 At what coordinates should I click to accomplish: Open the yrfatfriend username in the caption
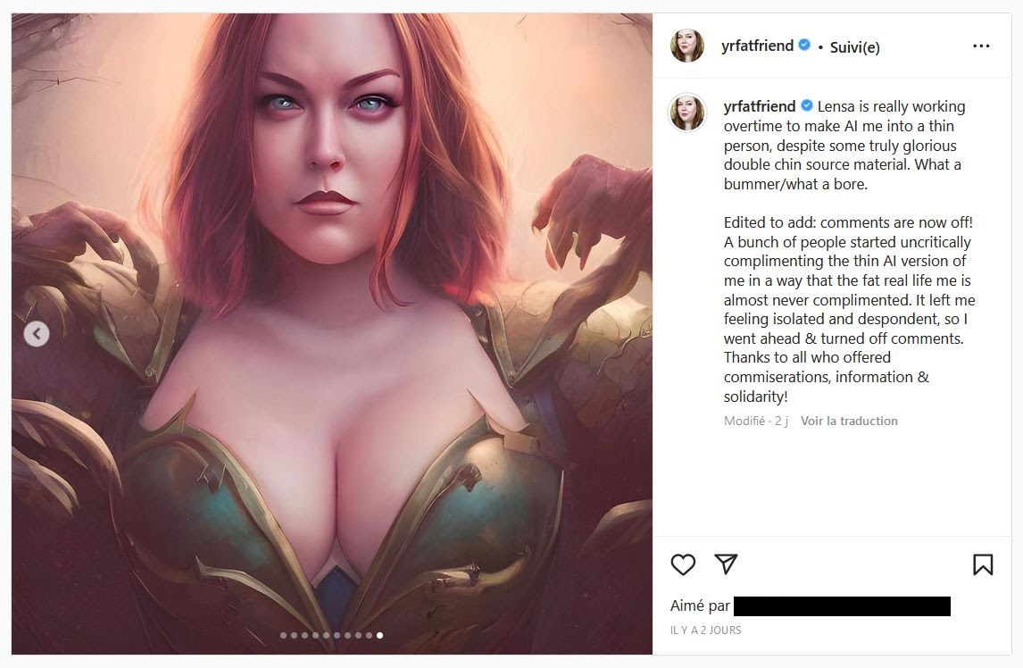pos(760,105)
